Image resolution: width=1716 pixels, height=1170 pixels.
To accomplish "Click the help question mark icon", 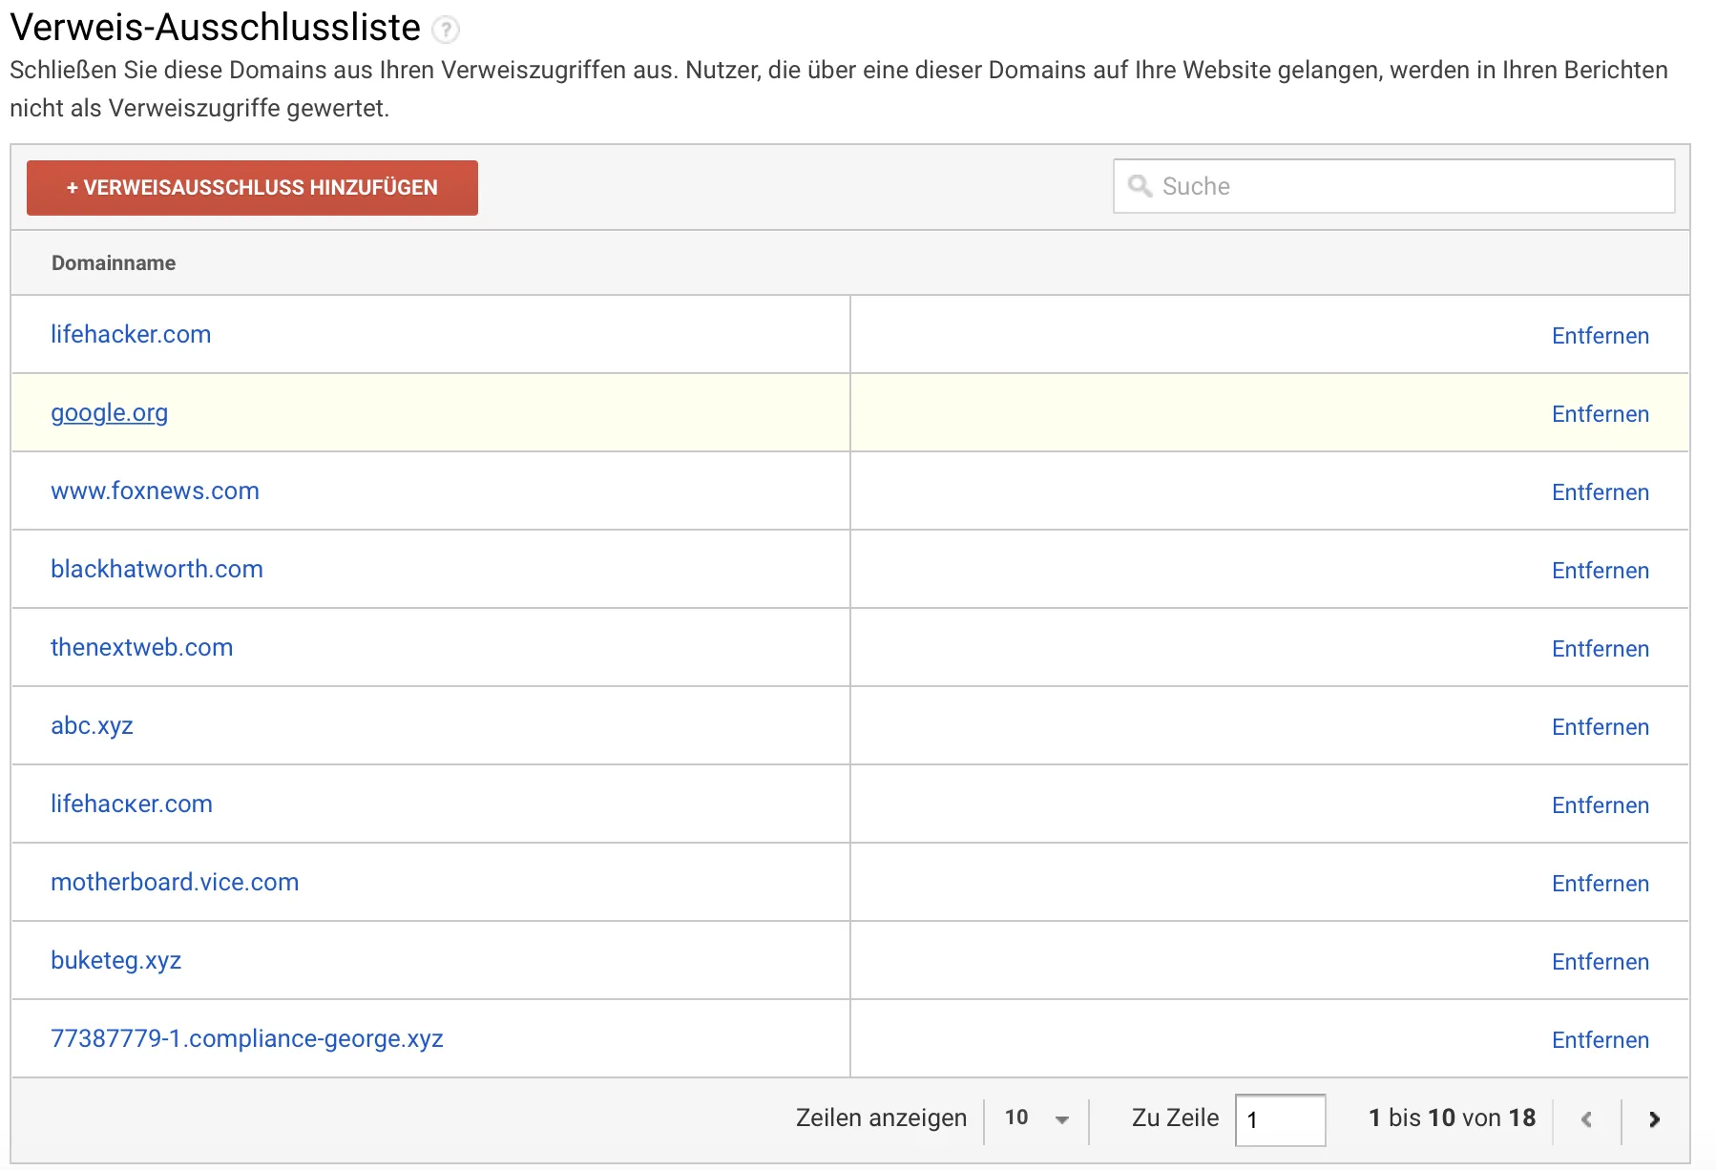I will 445,31.
